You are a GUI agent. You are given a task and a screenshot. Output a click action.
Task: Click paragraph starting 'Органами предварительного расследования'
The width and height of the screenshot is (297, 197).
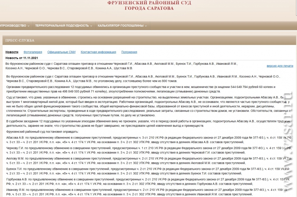pos(141,89)
